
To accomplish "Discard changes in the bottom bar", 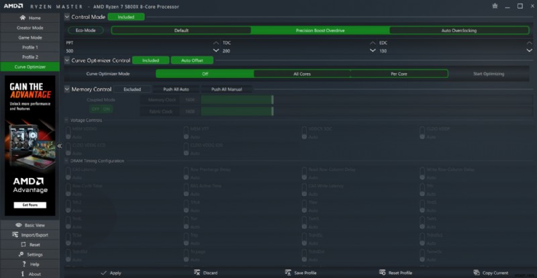I will pos(206,273).
